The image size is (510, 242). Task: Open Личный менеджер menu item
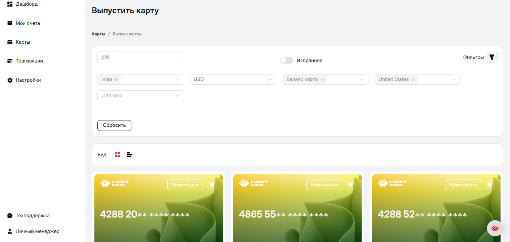(37, 231)
